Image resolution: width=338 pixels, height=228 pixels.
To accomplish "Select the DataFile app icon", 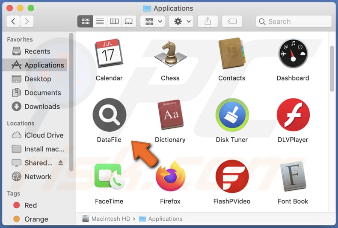I will (x=109, y=115).
